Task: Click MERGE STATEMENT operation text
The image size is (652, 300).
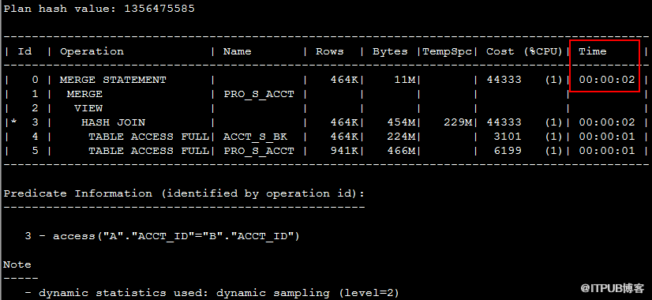Action: 113,80
